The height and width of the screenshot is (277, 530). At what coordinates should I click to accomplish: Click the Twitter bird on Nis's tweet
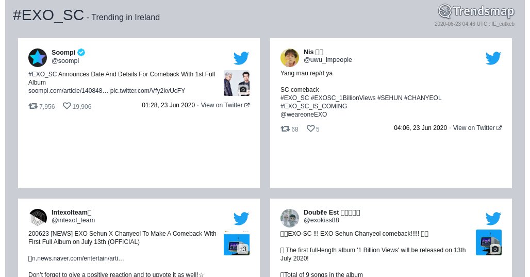click(x=493, y=58)
